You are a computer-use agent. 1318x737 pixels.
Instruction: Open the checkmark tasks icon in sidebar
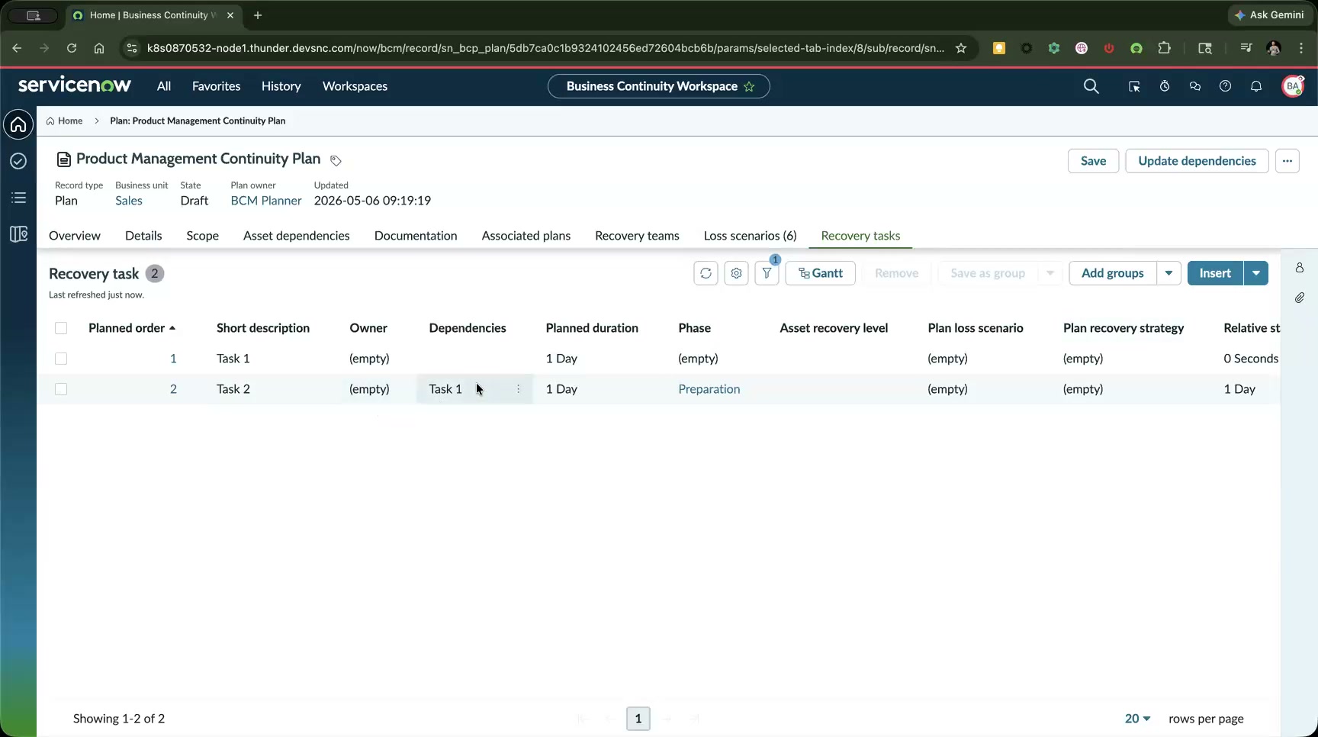(x=18, y=161)
